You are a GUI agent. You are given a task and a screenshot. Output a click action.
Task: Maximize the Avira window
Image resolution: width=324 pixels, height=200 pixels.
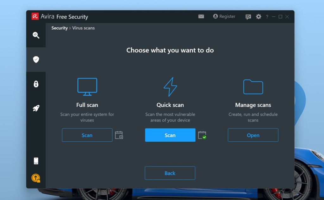click(280, 17)
